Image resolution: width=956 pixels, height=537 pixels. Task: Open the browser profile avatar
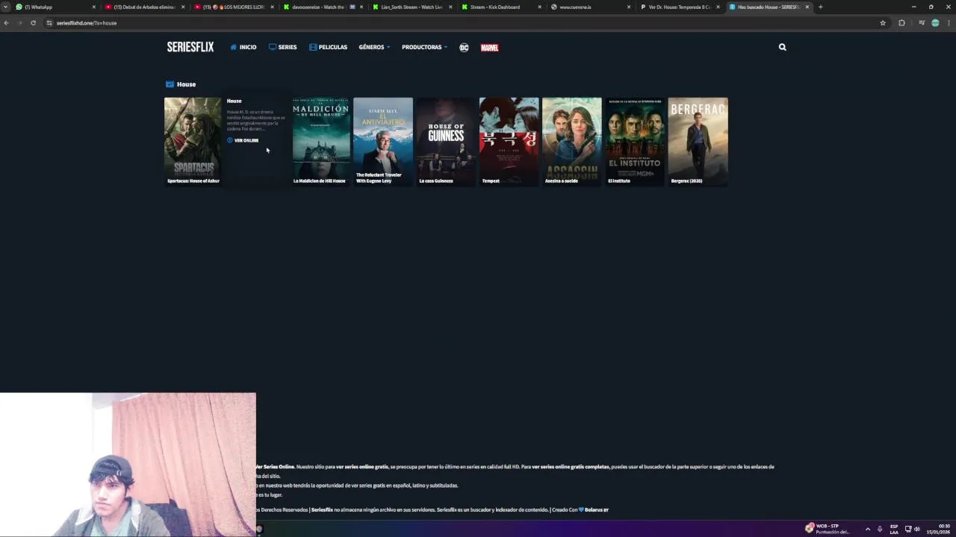pos(935,23)
